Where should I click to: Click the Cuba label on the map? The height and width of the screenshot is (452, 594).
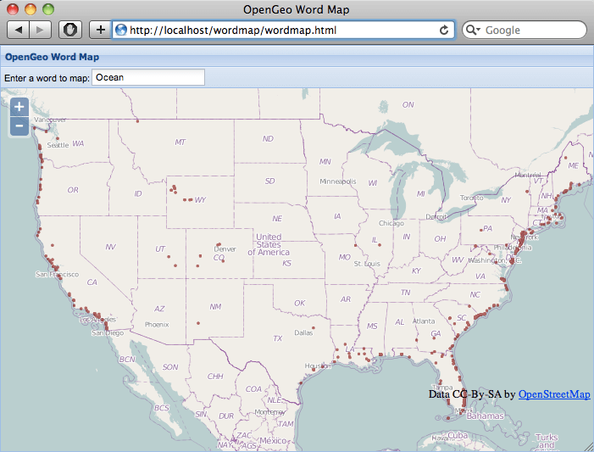[x=458, y=435]
